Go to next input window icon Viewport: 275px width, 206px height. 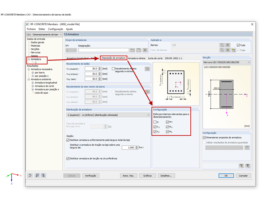(x=43, y=176)
